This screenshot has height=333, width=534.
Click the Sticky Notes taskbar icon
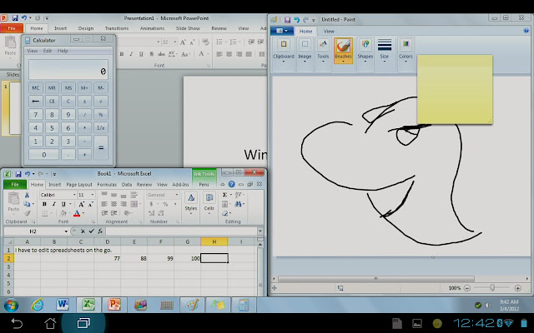(x=218, y=305)
